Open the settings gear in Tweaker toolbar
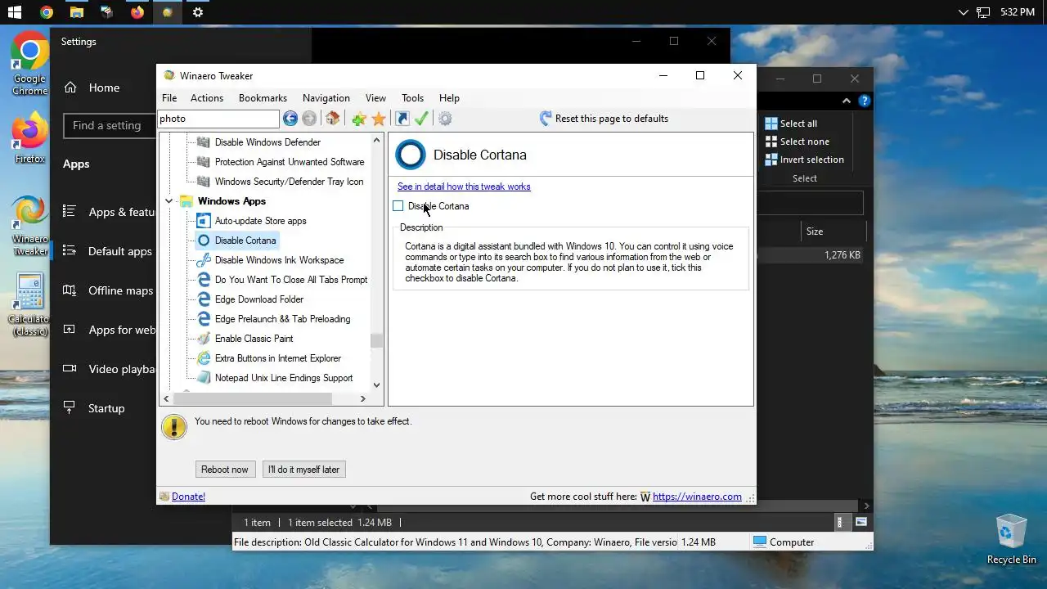Viewport: 1047px width, 589px height. pos(445,119)
